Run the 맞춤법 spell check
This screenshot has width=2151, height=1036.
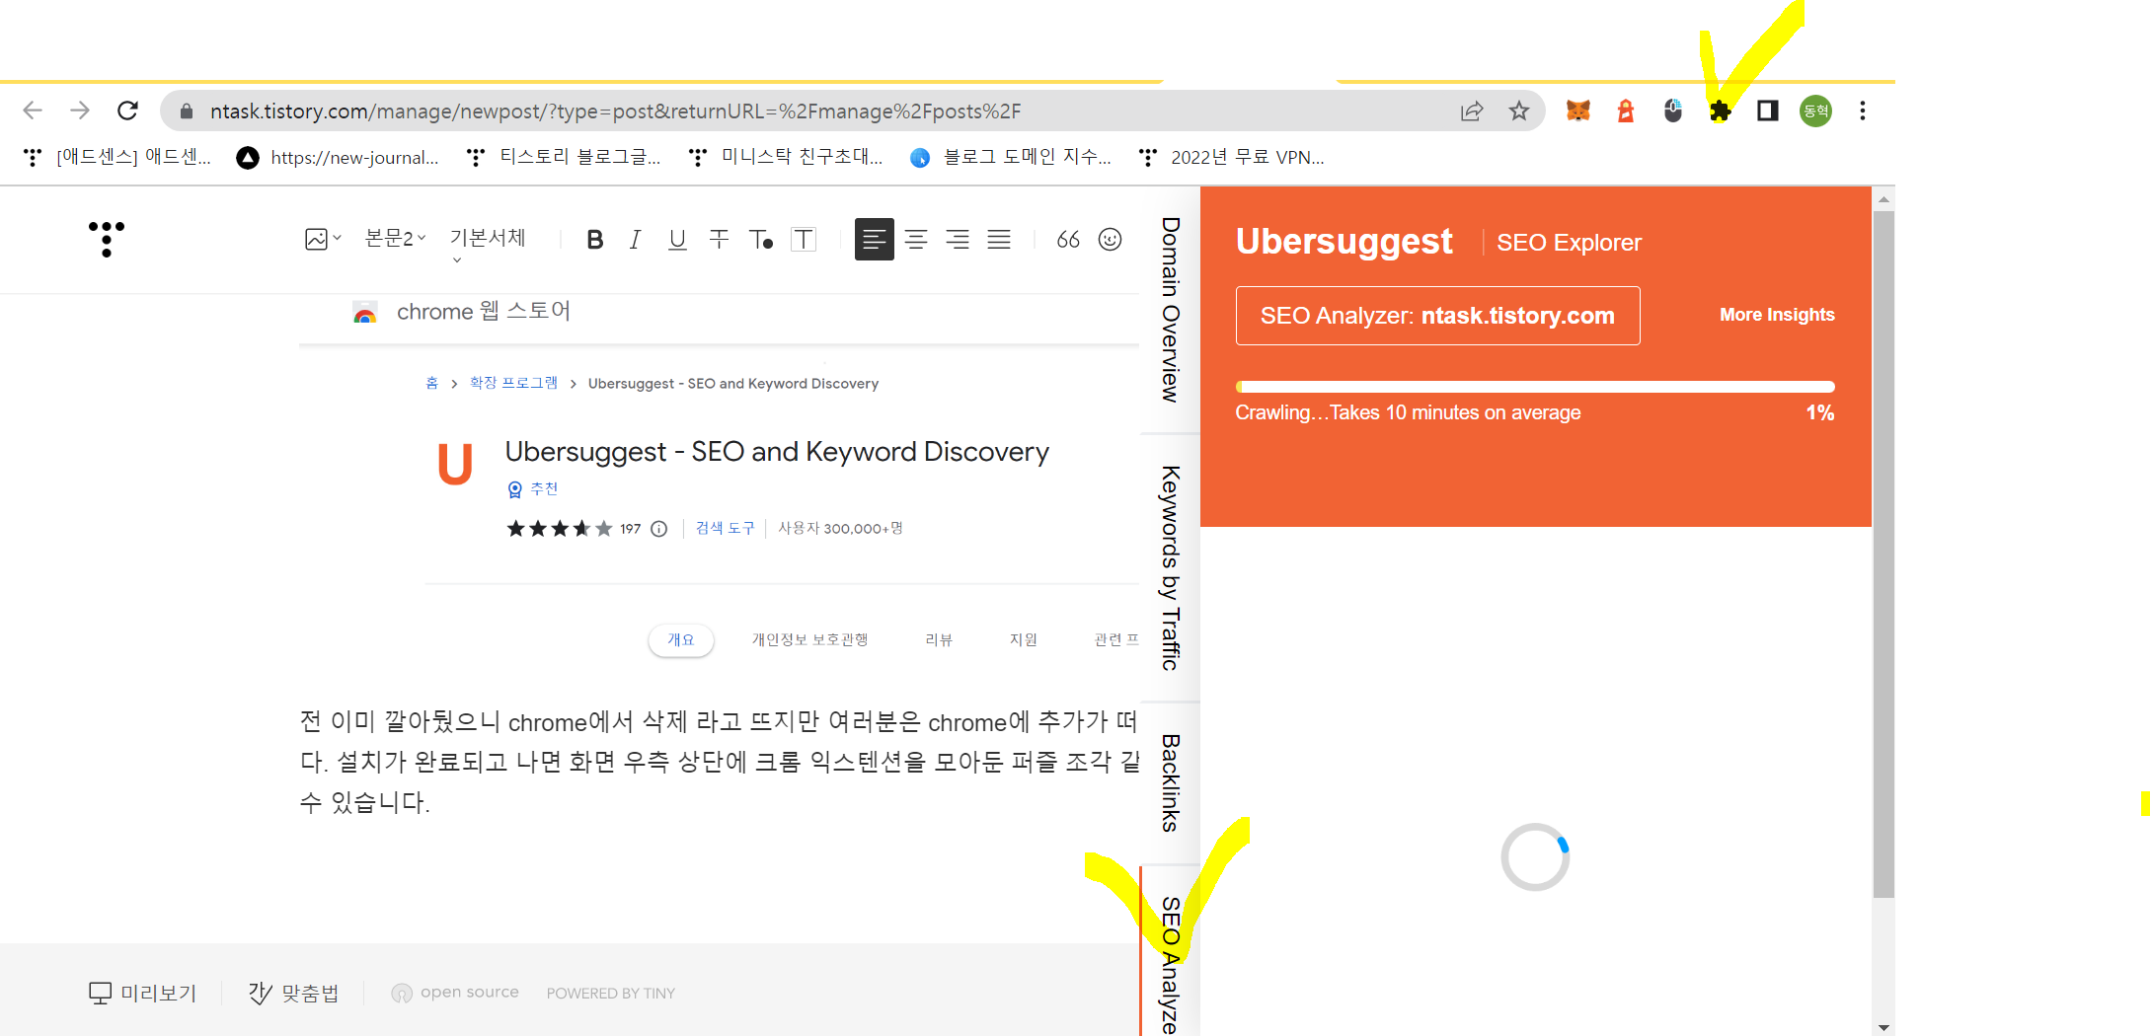293,993
